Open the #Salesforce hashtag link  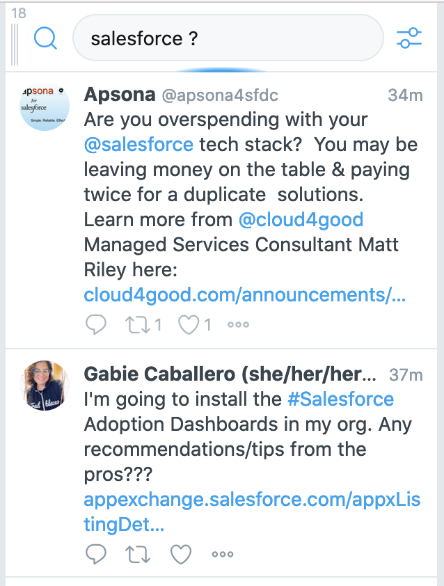point(340,399)
